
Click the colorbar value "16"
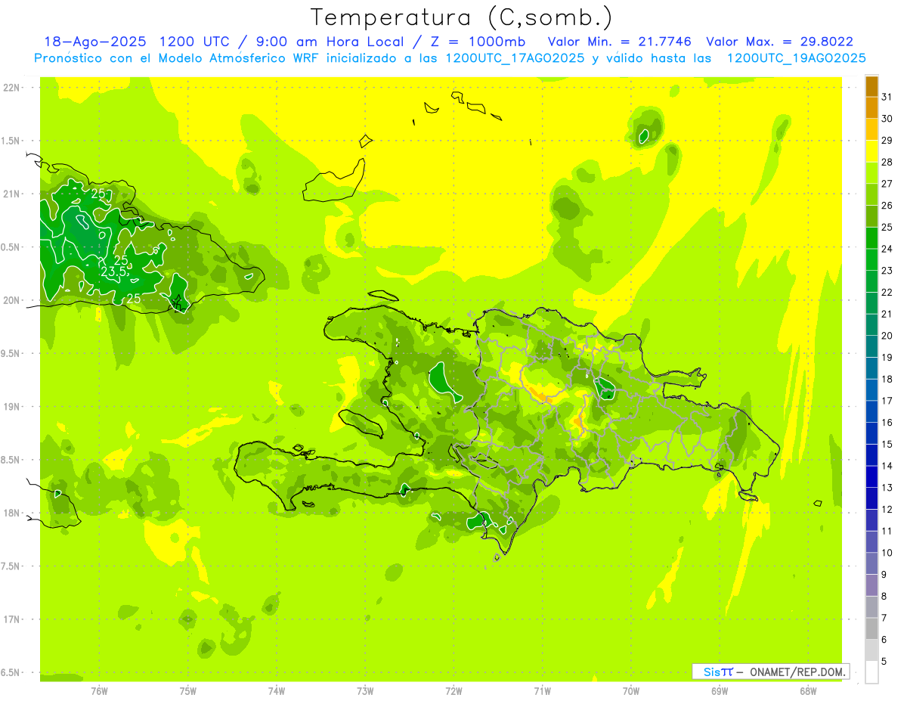(x=887, y=422)
